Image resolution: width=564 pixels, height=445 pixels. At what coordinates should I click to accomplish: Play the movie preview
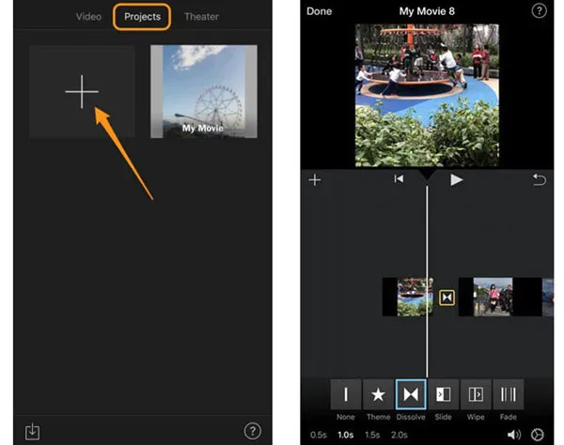coord(456,179)
